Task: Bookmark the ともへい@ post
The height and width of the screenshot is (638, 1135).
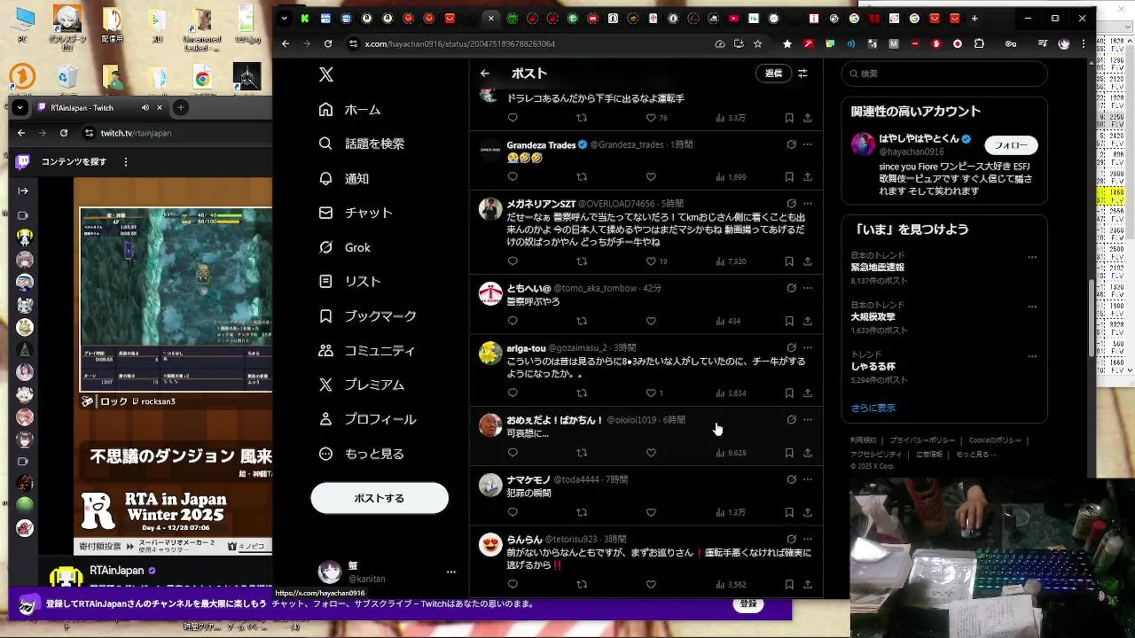Action: point(789,321)
